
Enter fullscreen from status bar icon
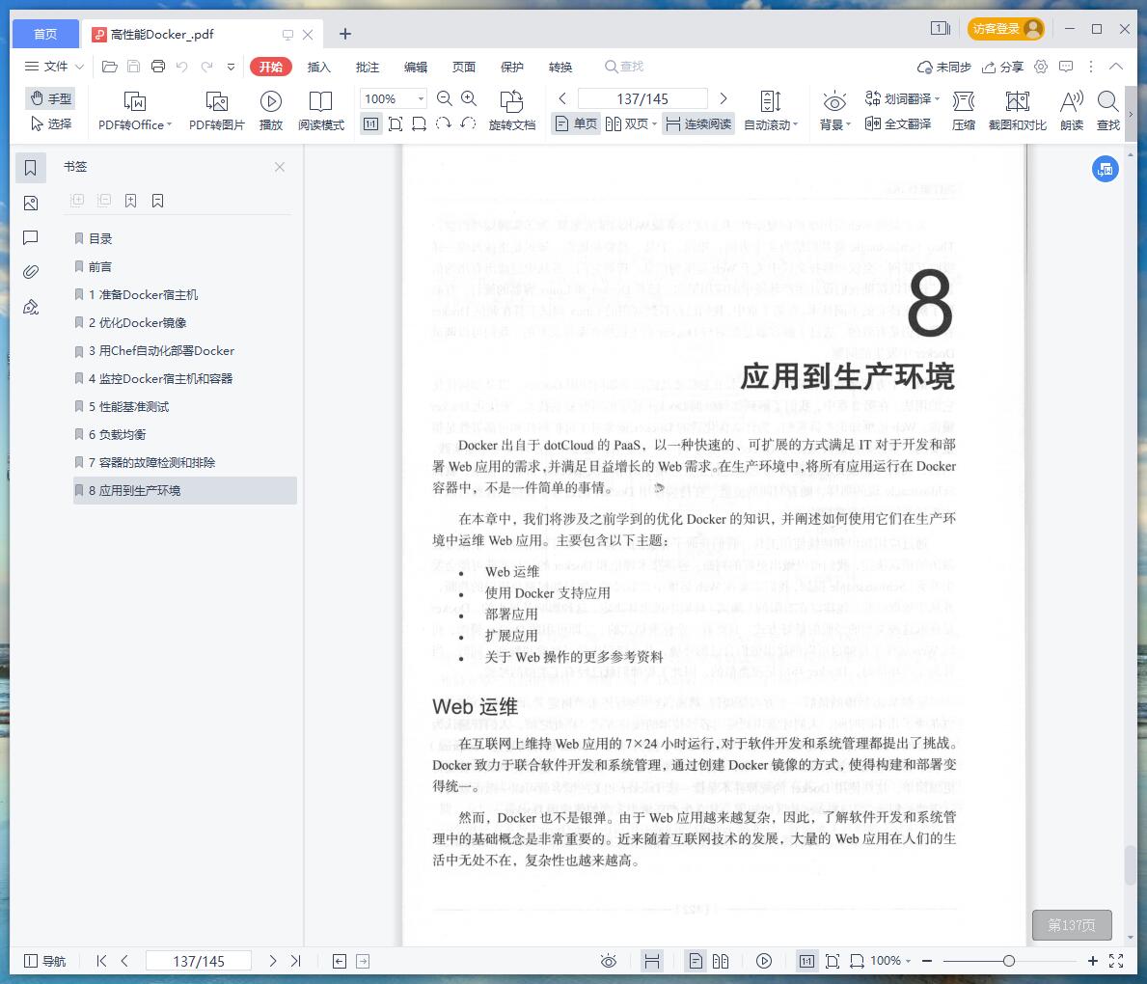pos(1116,961)
